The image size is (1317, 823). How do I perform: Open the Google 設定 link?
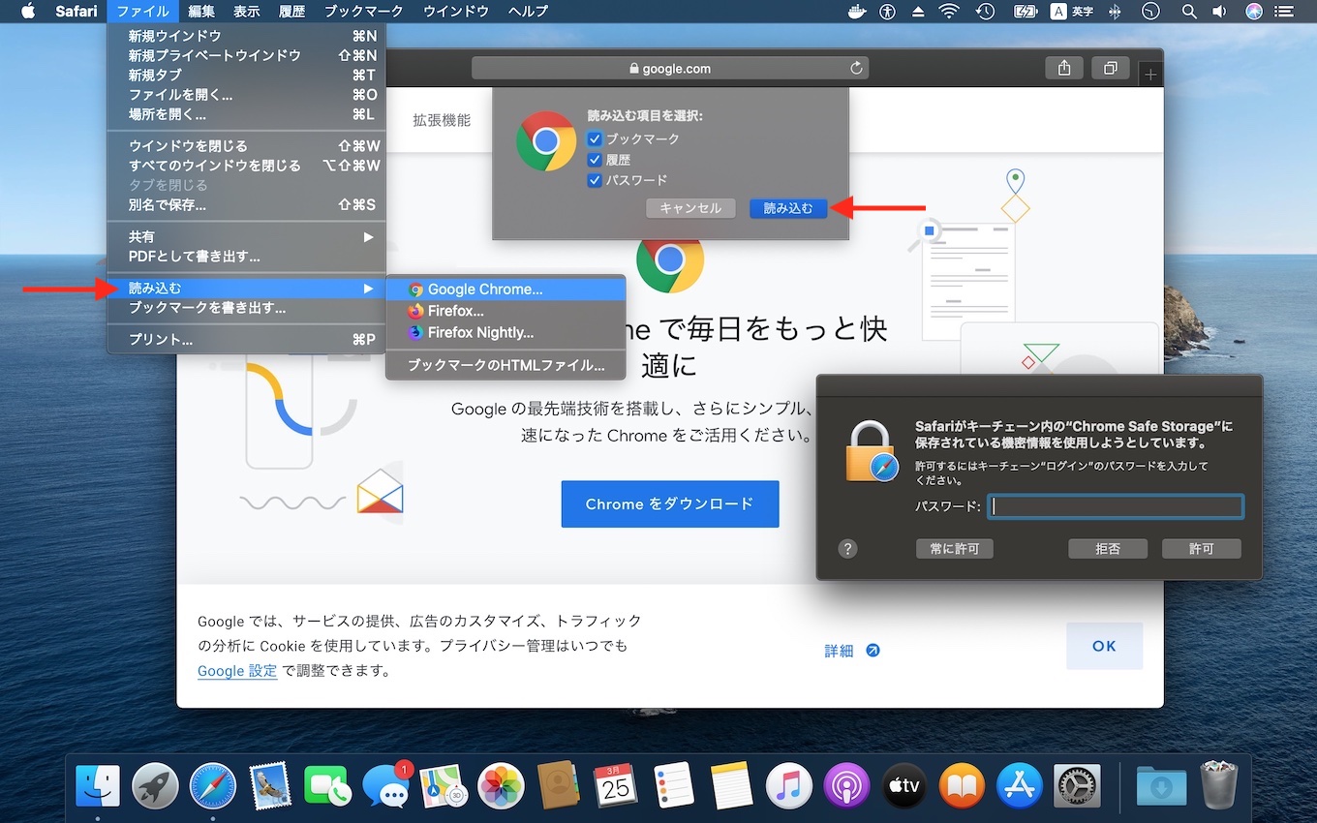pos(237,670)
